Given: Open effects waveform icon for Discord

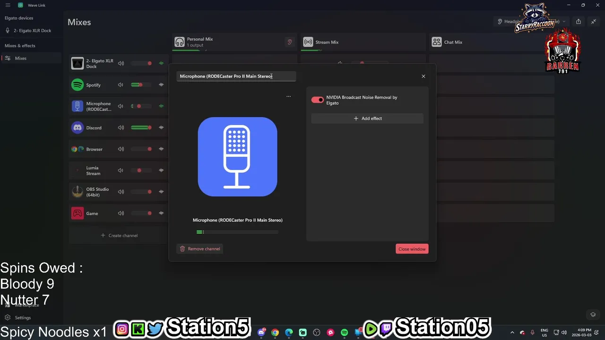Looking at the screenshot, I should pyautogui.click(x=161, y=127).
